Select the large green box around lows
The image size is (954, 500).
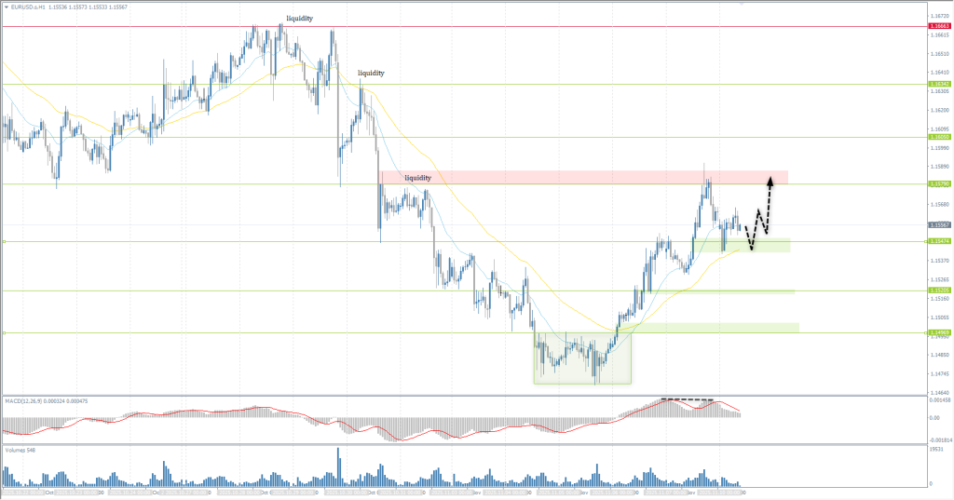(582, 358)
